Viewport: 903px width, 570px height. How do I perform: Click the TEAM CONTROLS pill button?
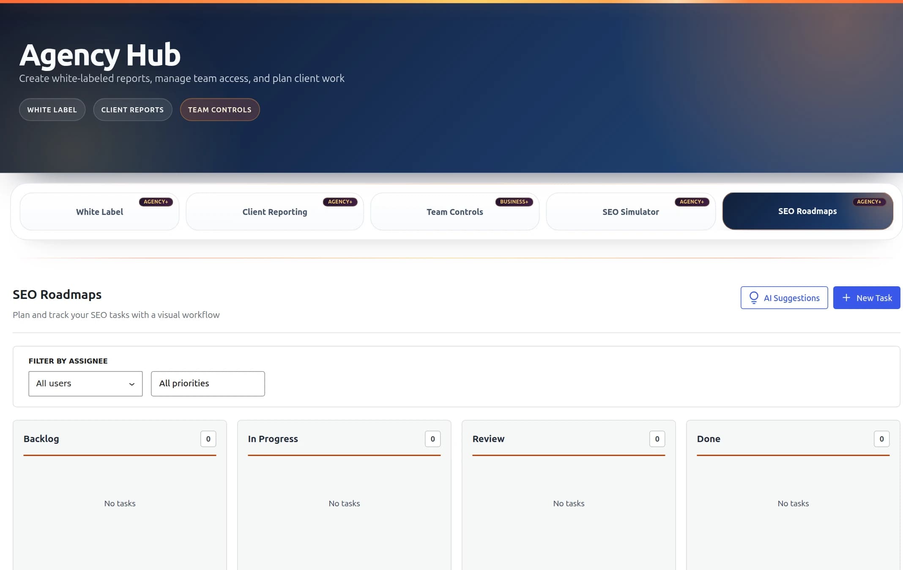pyautogui.click(x=219, y=110)
